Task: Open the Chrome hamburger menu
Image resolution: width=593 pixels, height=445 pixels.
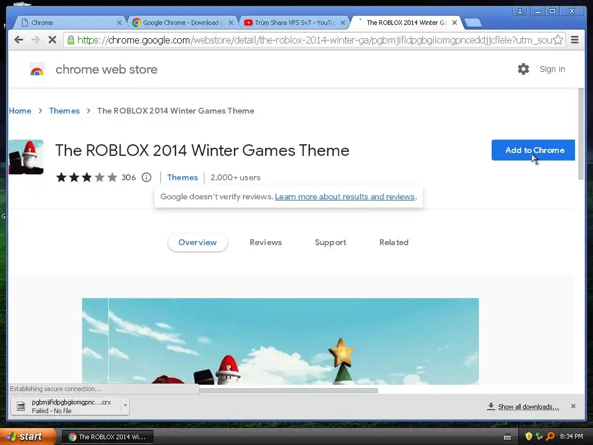Action: [x=574, y=40]
